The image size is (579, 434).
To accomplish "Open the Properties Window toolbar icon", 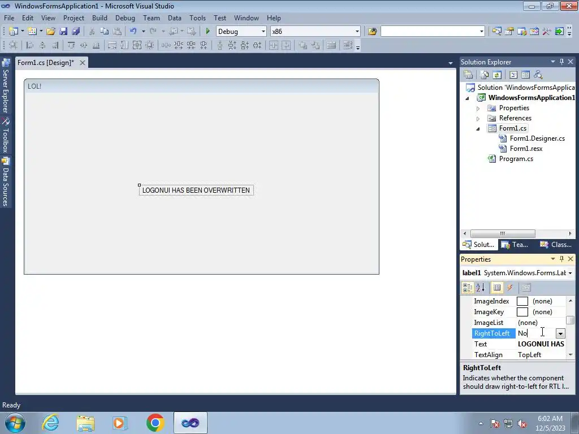I will click(509, 32).
